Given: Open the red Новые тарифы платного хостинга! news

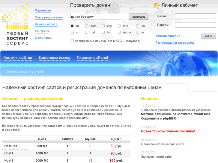Looking at the screenshot, I should [x=168, y=131].
